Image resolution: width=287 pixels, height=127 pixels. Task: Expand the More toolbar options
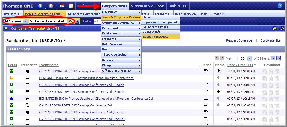219,14
